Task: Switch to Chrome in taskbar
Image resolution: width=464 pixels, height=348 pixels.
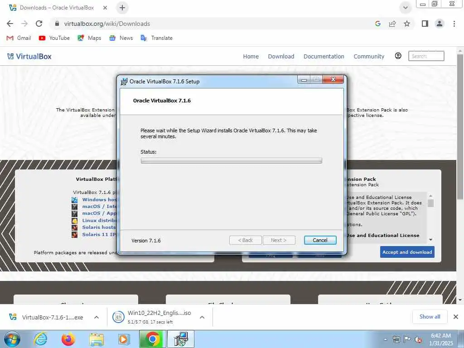Action: [x=152, y=339]
